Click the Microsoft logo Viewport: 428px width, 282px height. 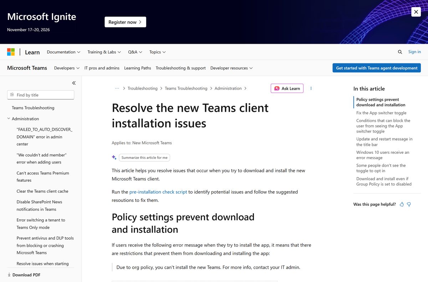point(11,52)
